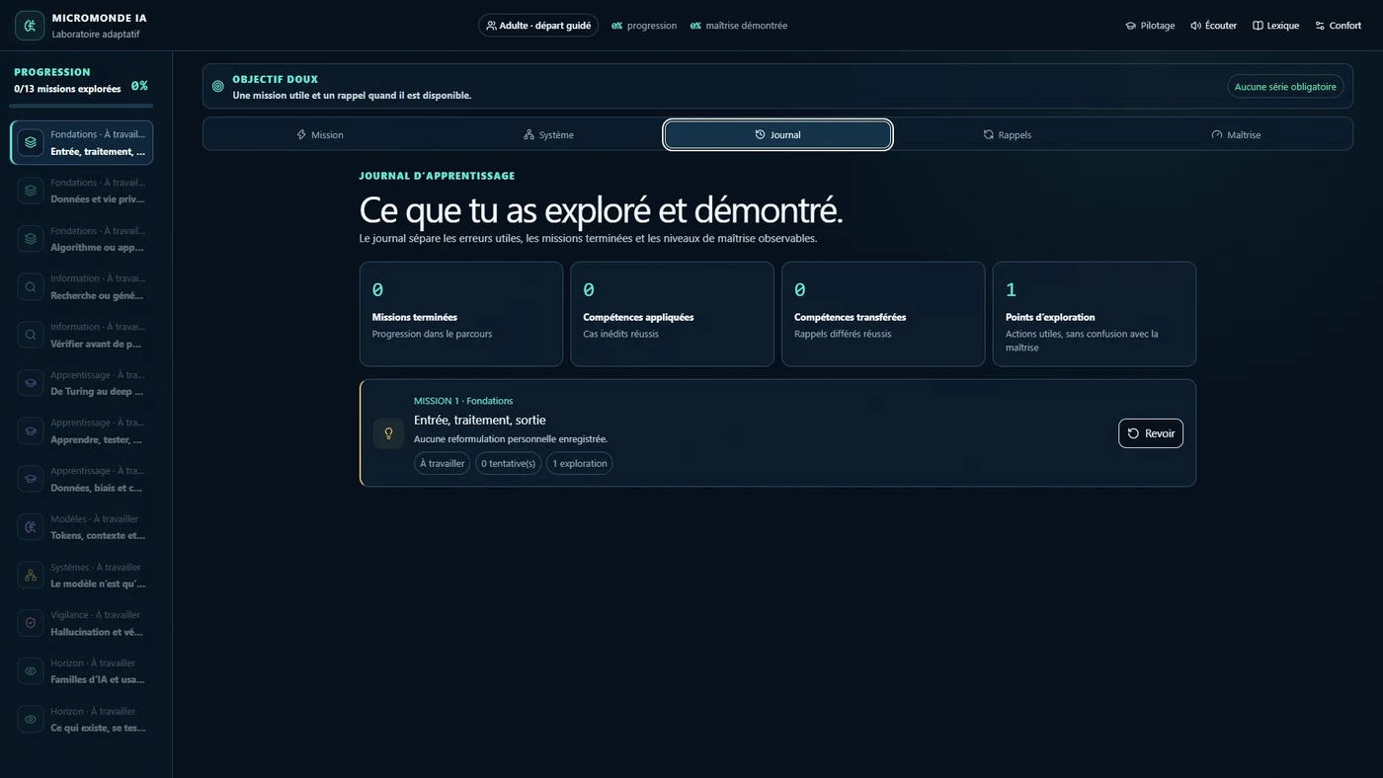The height and width of the screenshot is (778, 1383).
Task: Click the target icon beside Objectif doux
Action: point(218,87)
